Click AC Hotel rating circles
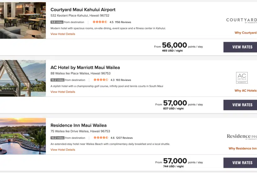The width and height of the screenshot is (257, 173). coord(100,80)
